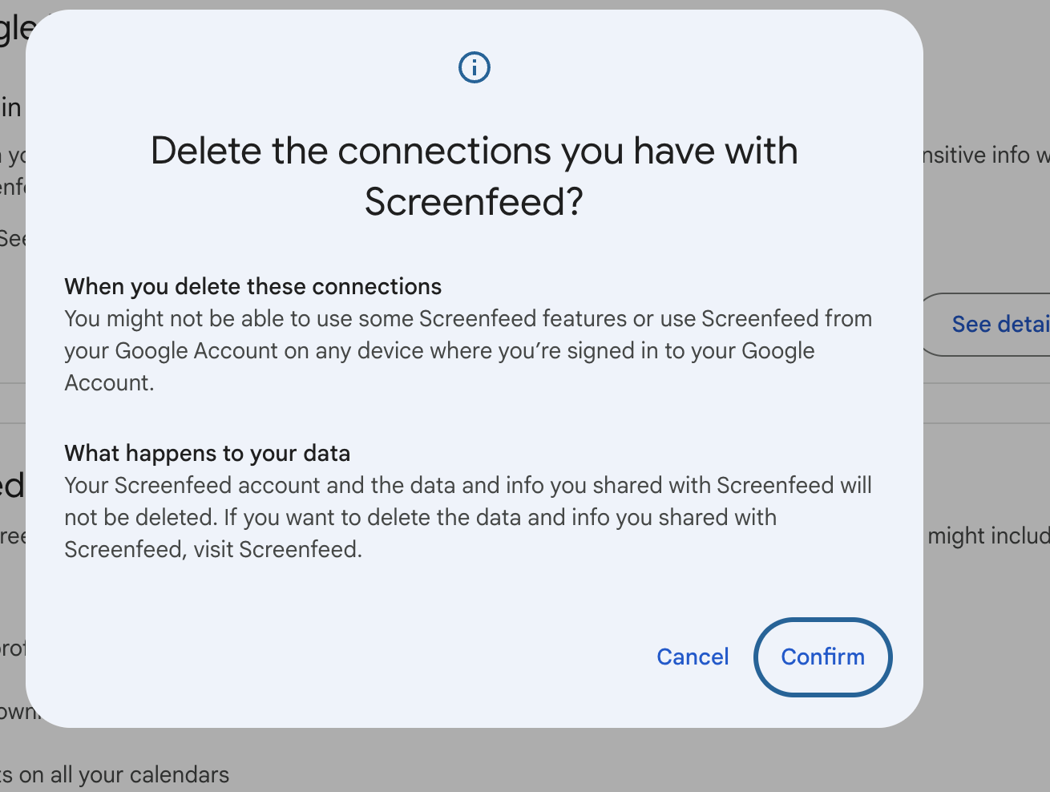Click "What happens to your data" subheading
This screenshot has height=792, width=1050.
pyautogui.click(x=207, y=454)
